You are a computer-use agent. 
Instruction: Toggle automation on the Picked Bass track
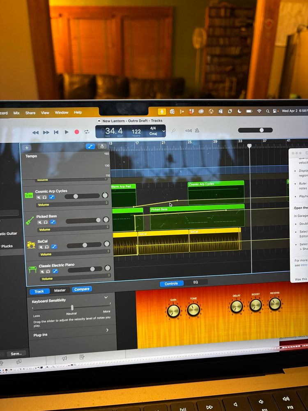coord(53,222)
